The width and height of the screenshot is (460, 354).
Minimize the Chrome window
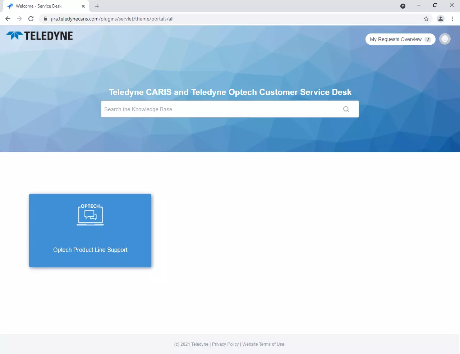pyautogui.click(x=419, y=5)
